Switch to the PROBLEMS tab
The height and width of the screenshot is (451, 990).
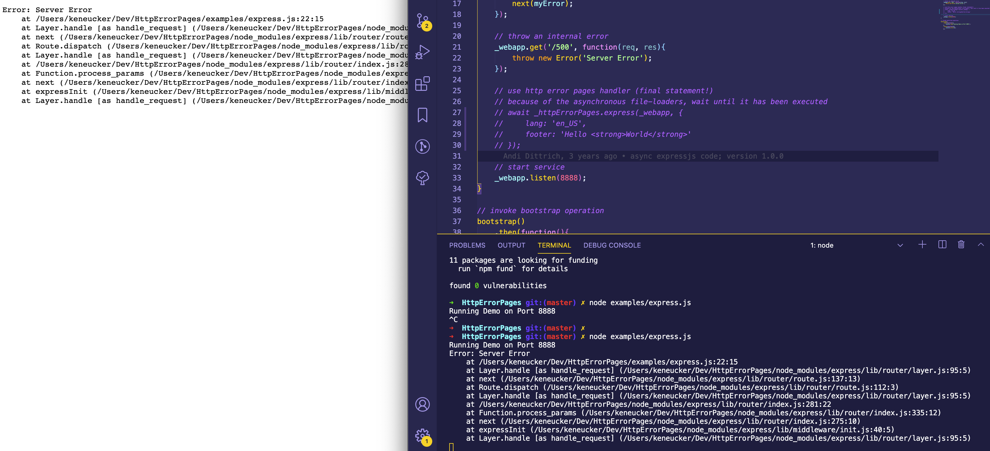(467, 245)
